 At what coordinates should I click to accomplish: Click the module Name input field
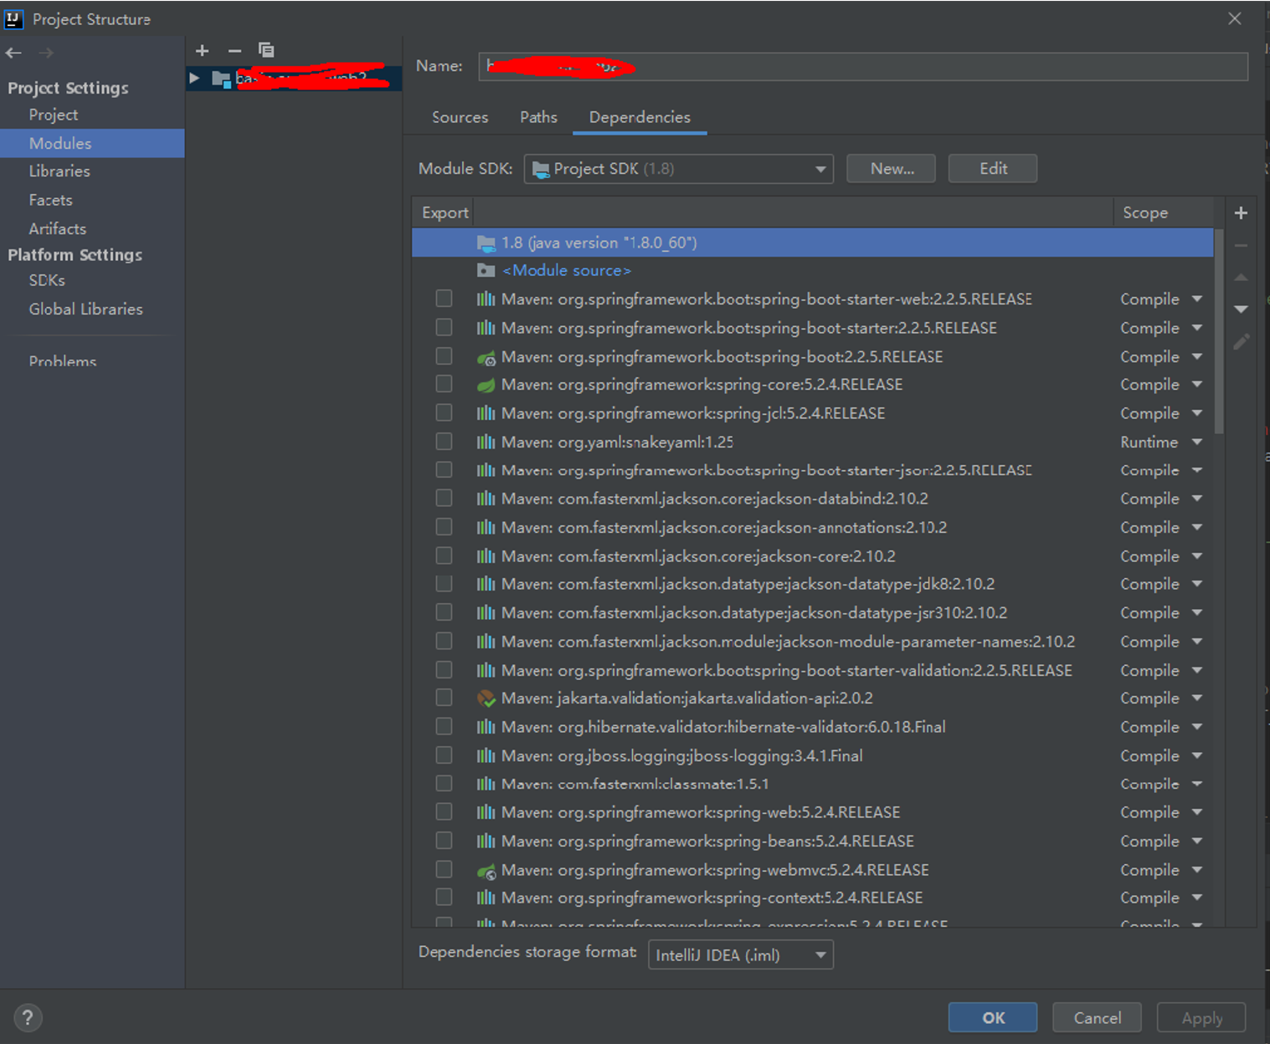coord(863,66)
